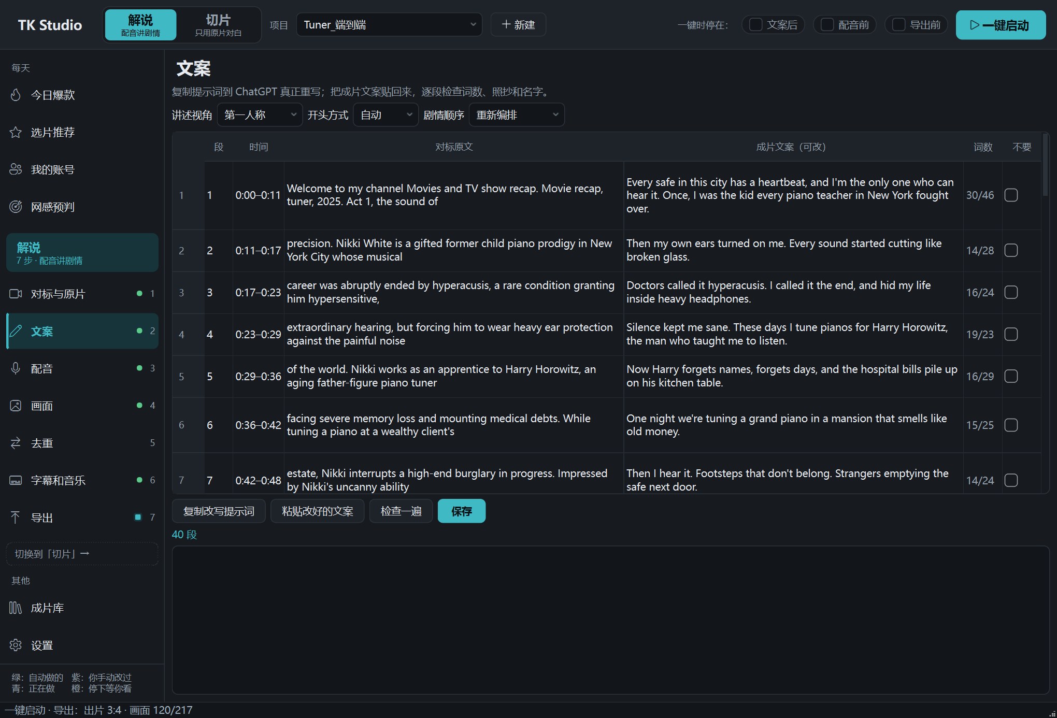Click the 粘贴改好的文案 button
Image resolution: width=1057 pixels, height=718 pixels.
[317, 511]
